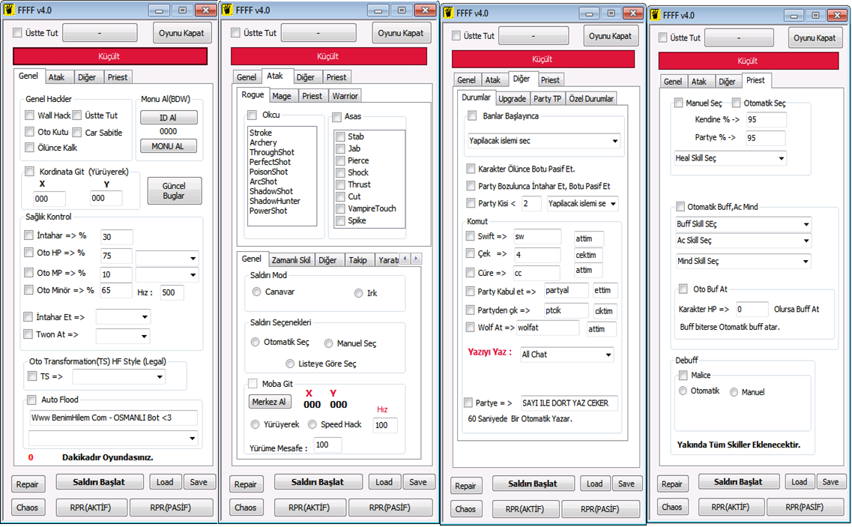Screen dimensions: 852x527
Task: Click the Auto Flood message text field
Action: pyautogui.click(x=113, y=418)
